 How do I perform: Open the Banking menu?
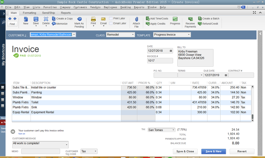click(125, 7)
